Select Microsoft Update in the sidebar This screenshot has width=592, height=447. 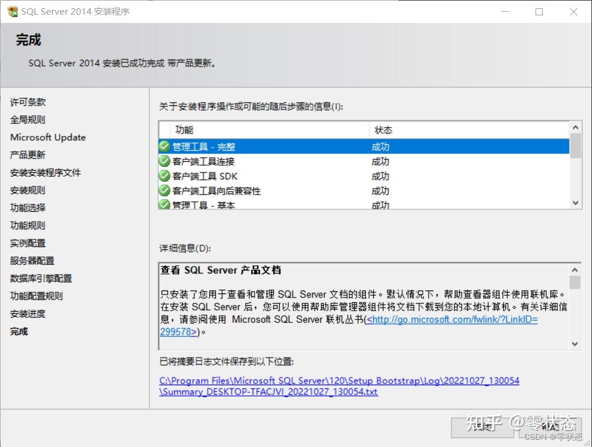[48, 137]
